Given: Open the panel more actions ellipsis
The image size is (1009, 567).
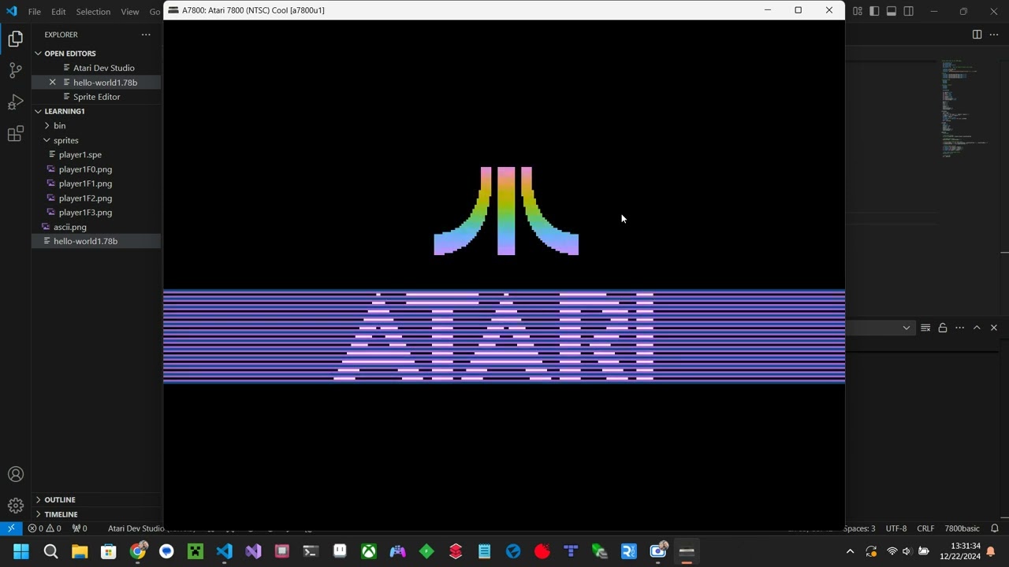Looking at the screenshot, I should [959, 328].
